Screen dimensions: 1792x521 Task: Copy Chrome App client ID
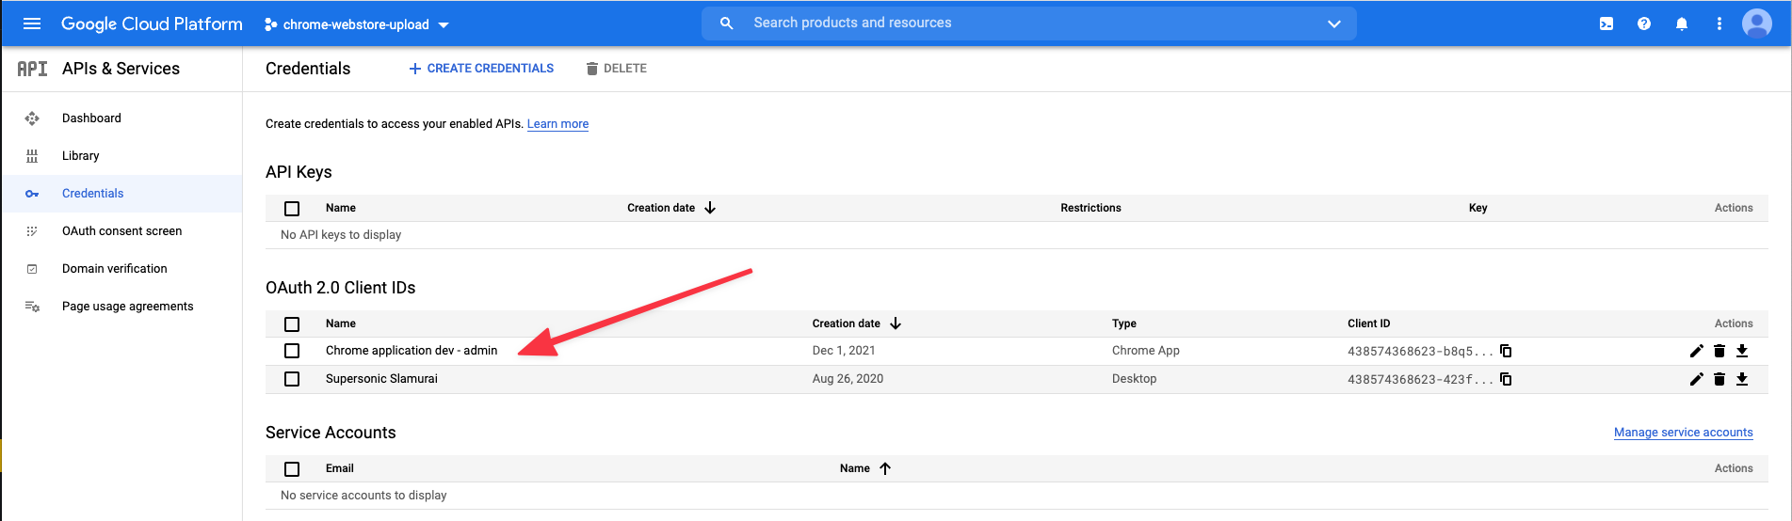coord(1506,351)
